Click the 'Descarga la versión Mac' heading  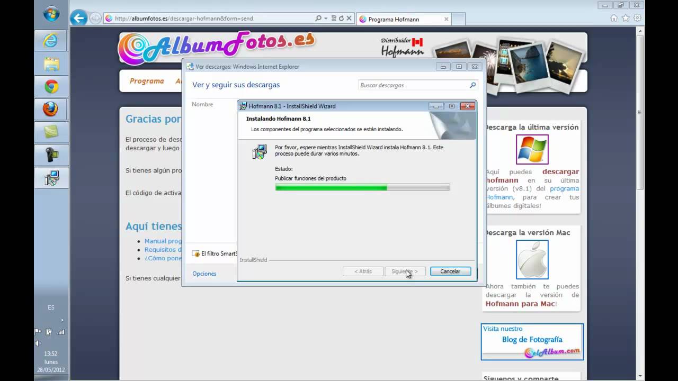[x=528, y=232]
